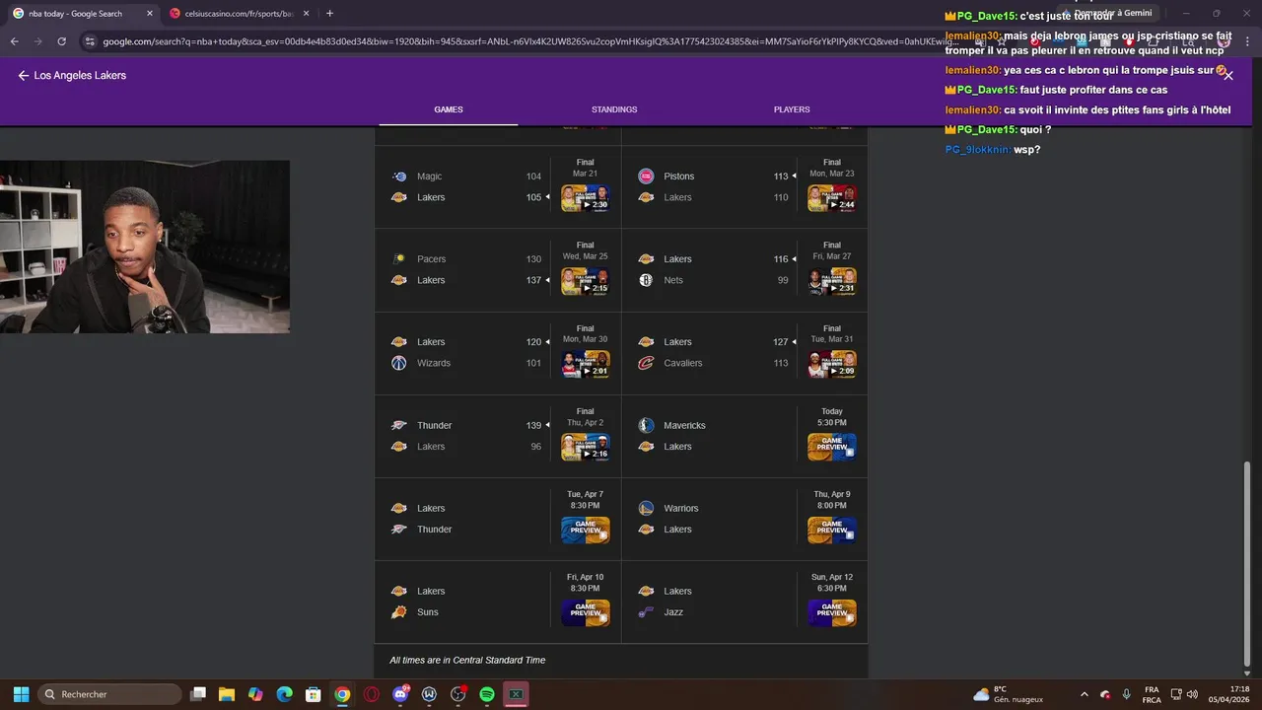Open Game Preview for Lakers vs Thunder Apr 7
Image resolution: width=1262 pixels, height=710 pixels.
[586, 530]
